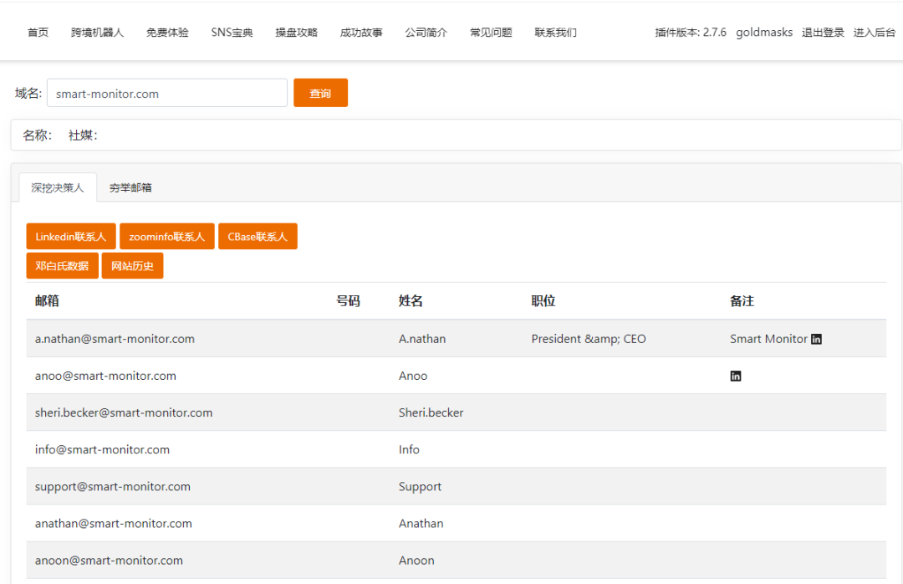
Task: Click 姓名 column header
Action: [411, 301]
